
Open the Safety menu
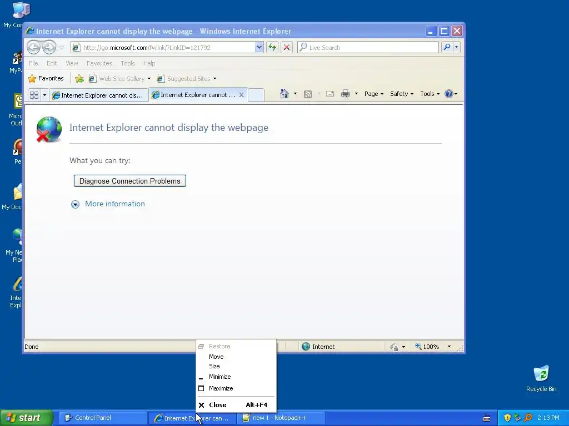(x=402, y=94)
